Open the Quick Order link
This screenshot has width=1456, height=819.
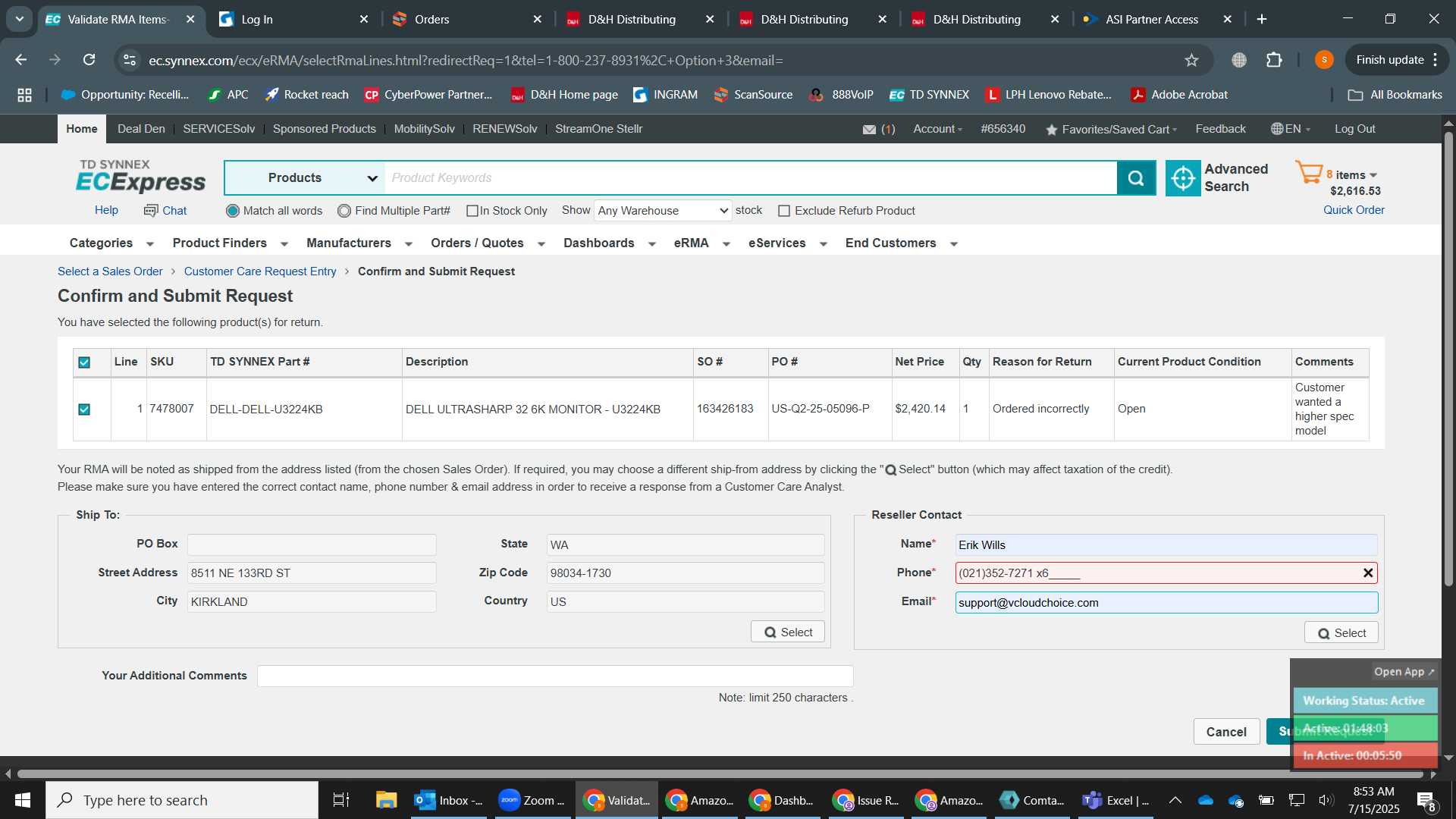1354,210
